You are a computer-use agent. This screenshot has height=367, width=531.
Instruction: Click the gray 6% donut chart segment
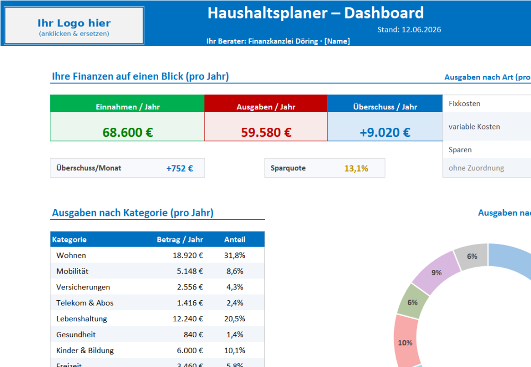point(472,256)
